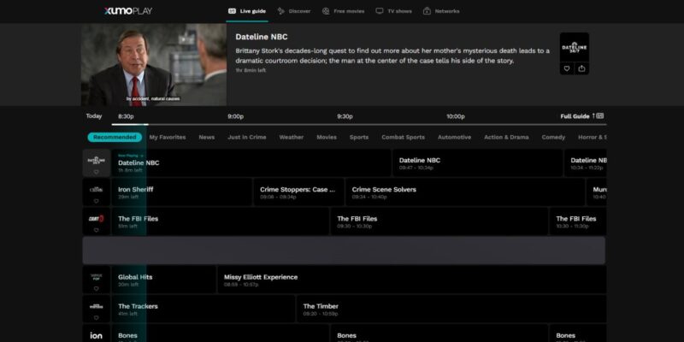Favorite The Trackers channel heart
The width and height of the screenshot is (684, 342).
(97, 317)
